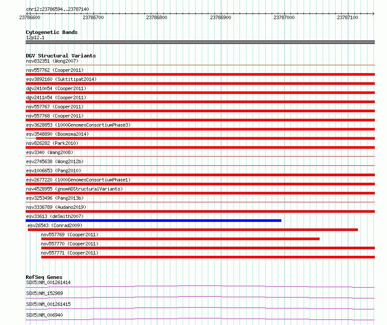Click the red nsv826282 variant bar
Viewport: 387px width, 325px height.
point(200,147)
